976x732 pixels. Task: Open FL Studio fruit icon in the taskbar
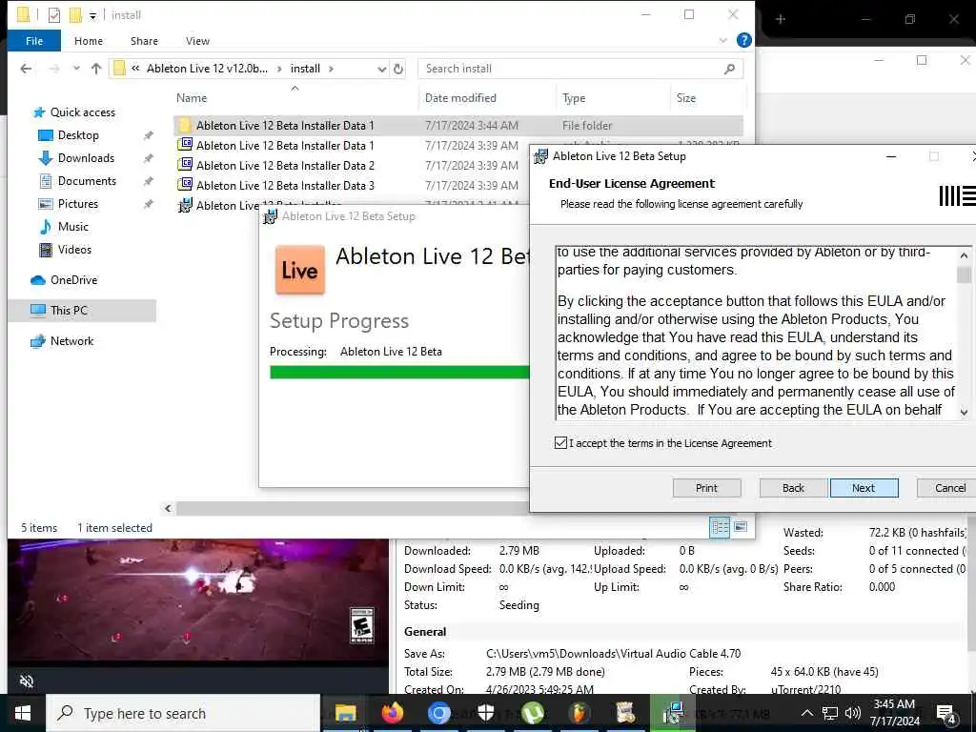[x=579, y=713]
